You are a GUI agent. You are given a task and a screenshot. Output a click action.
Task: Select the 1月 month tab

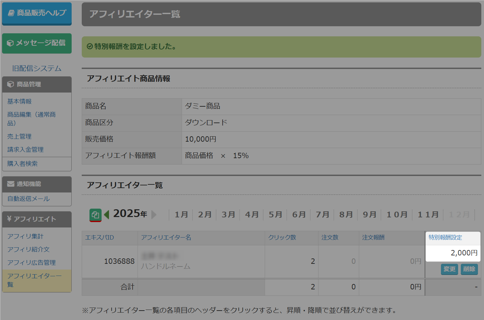click(181, 214)
